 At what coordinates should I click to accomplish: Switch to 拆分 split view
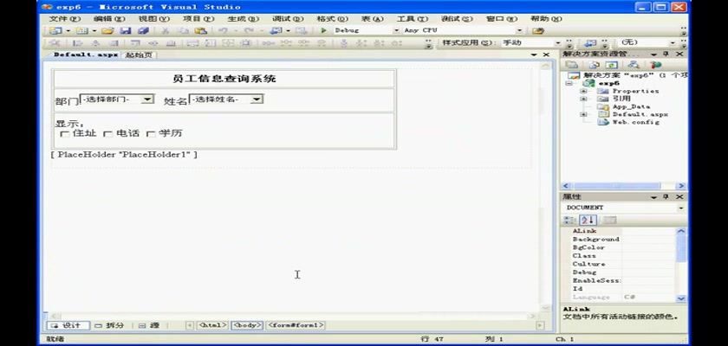click(109, 325)
